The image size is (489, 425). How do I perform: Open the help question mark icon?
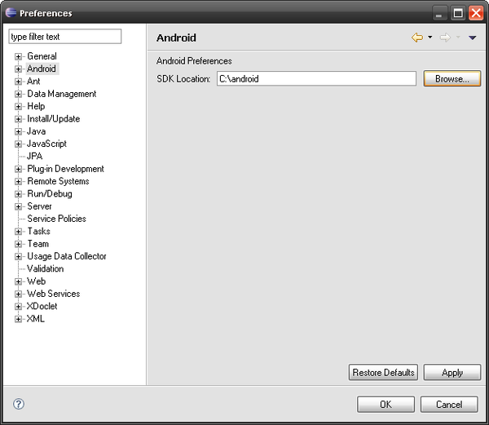click(19, 404)
